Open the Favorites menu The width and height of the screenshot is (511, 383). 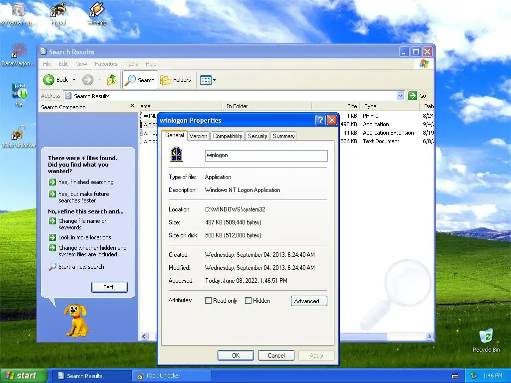pyautogui.click(x=106, y=64)
